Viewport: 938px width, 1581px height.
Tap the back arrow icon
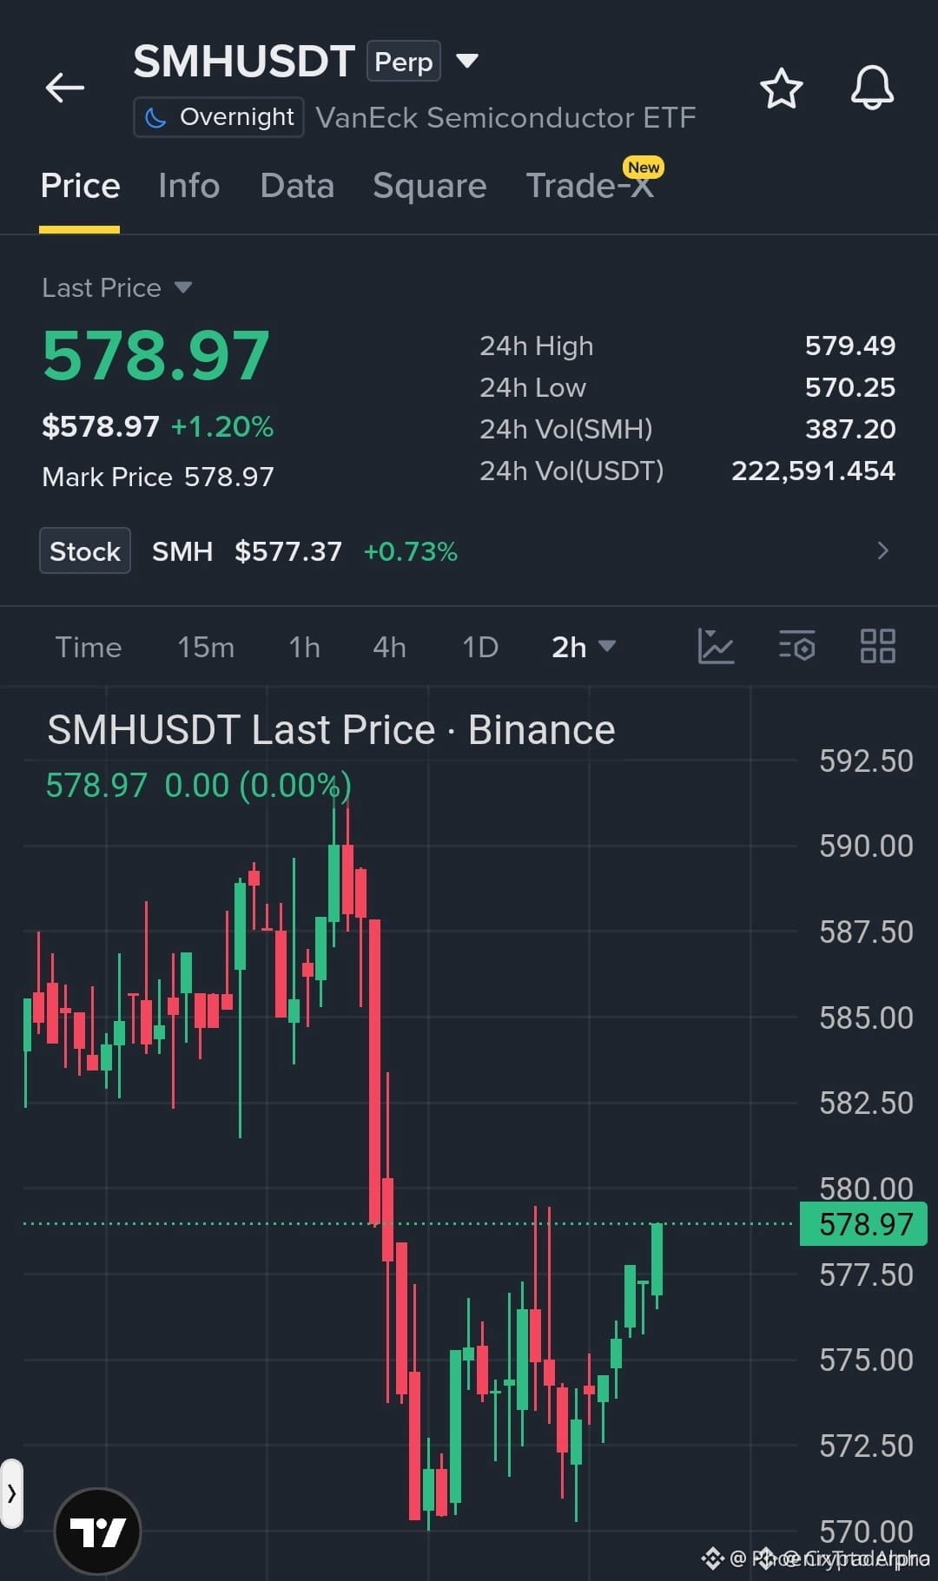click(x=65, y=88)
